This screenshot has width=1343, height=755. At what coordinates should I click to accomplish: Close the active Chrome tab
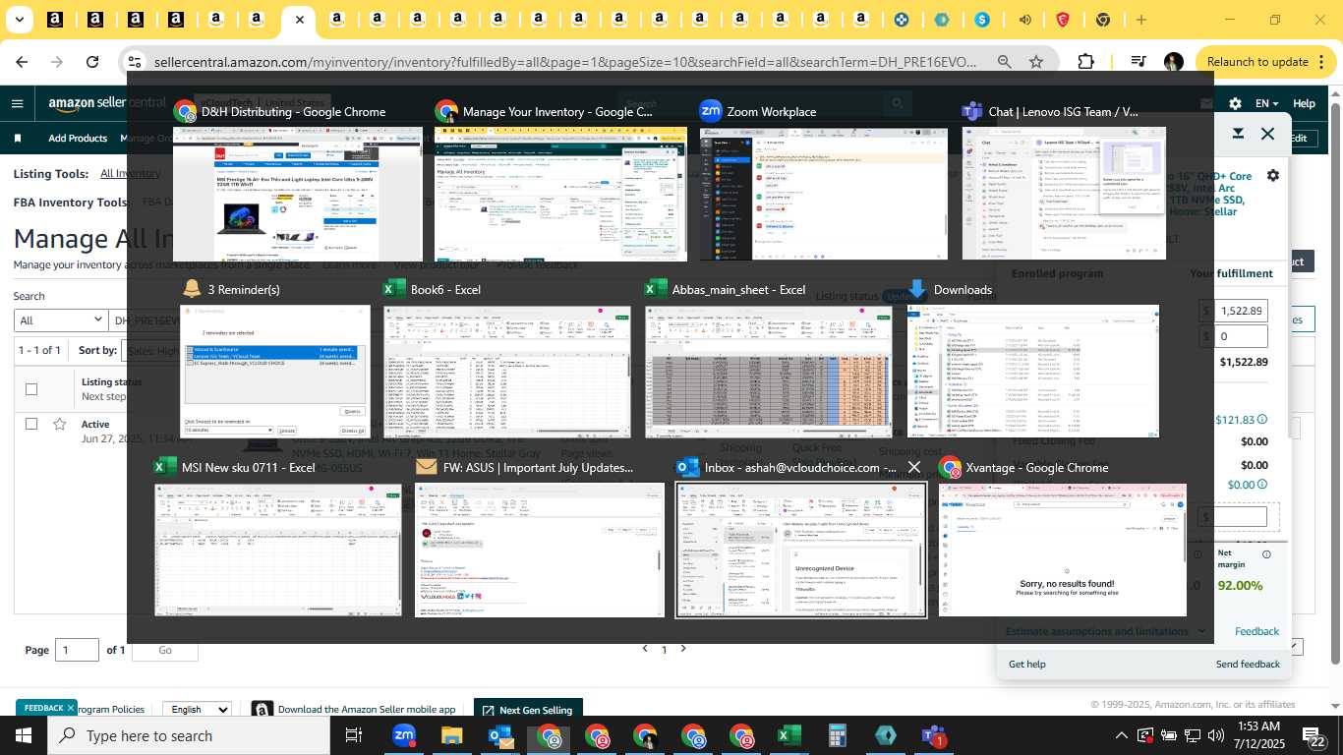click(300, 20)
